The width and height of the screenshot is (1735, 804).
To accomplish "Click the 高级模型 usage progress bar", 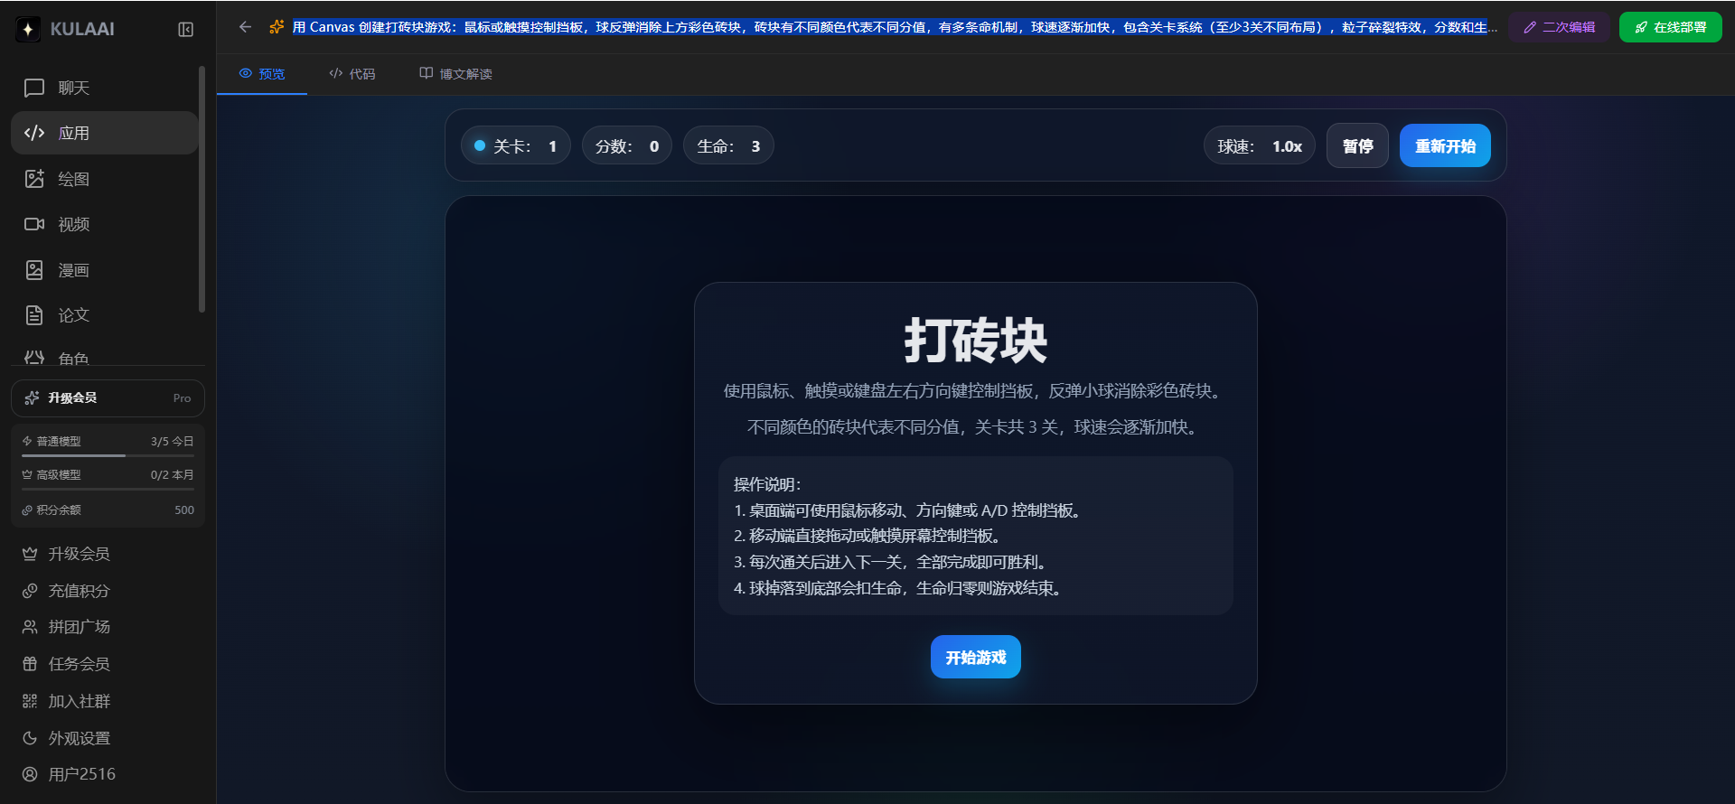I will pos(108,489).
